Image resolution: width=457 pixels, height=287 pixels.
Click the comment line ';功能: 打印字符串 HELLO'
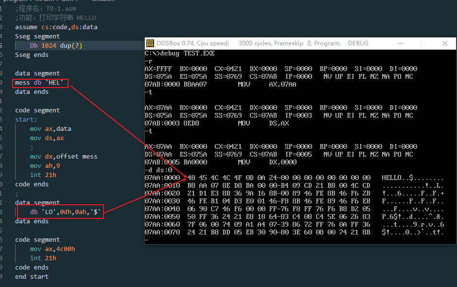pos(55,18)
